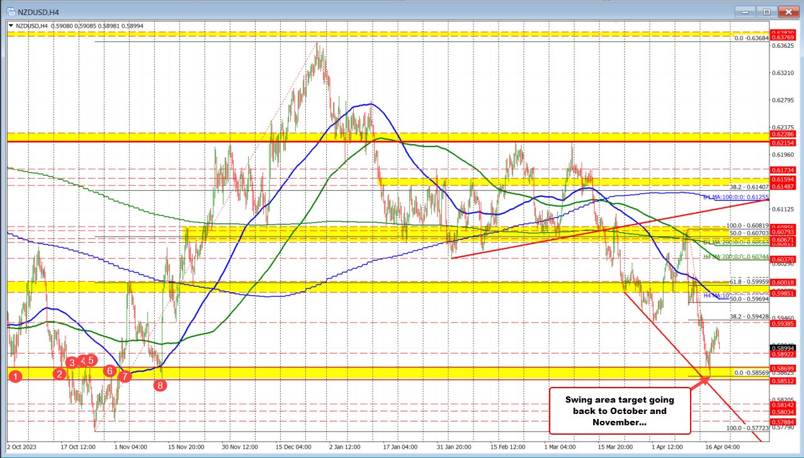The image size is (804, 458).
Task: Open the NZDUSD symbol dropdown arrow
Action: point(11,26)
